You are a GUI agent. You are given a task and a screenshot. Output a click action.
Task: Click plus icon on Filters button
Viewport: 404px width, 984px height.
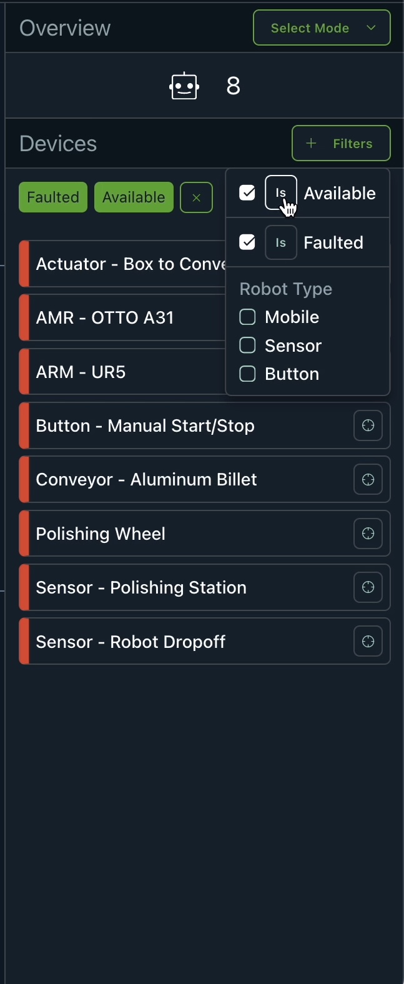[x=311, y=144]
